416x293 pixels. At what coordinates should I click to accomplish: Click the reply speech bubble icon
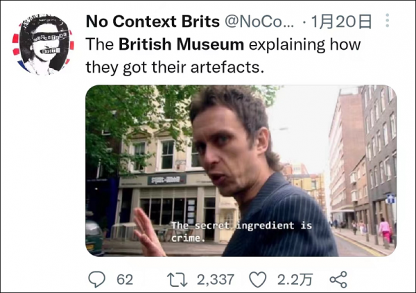tap(97, 279)
